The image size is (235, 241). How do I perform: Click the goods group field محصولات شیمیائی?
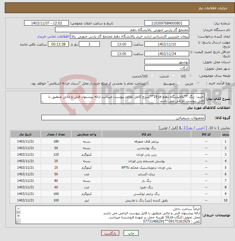(x=123, y=118)
